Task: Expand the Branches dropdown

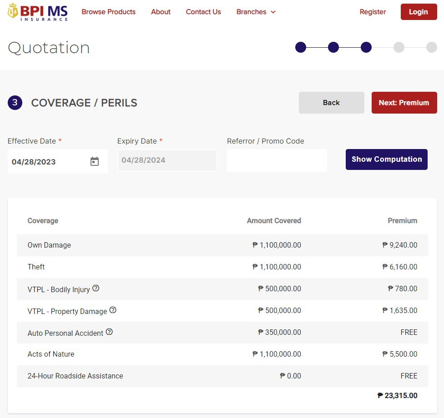Action: [256, 12]
